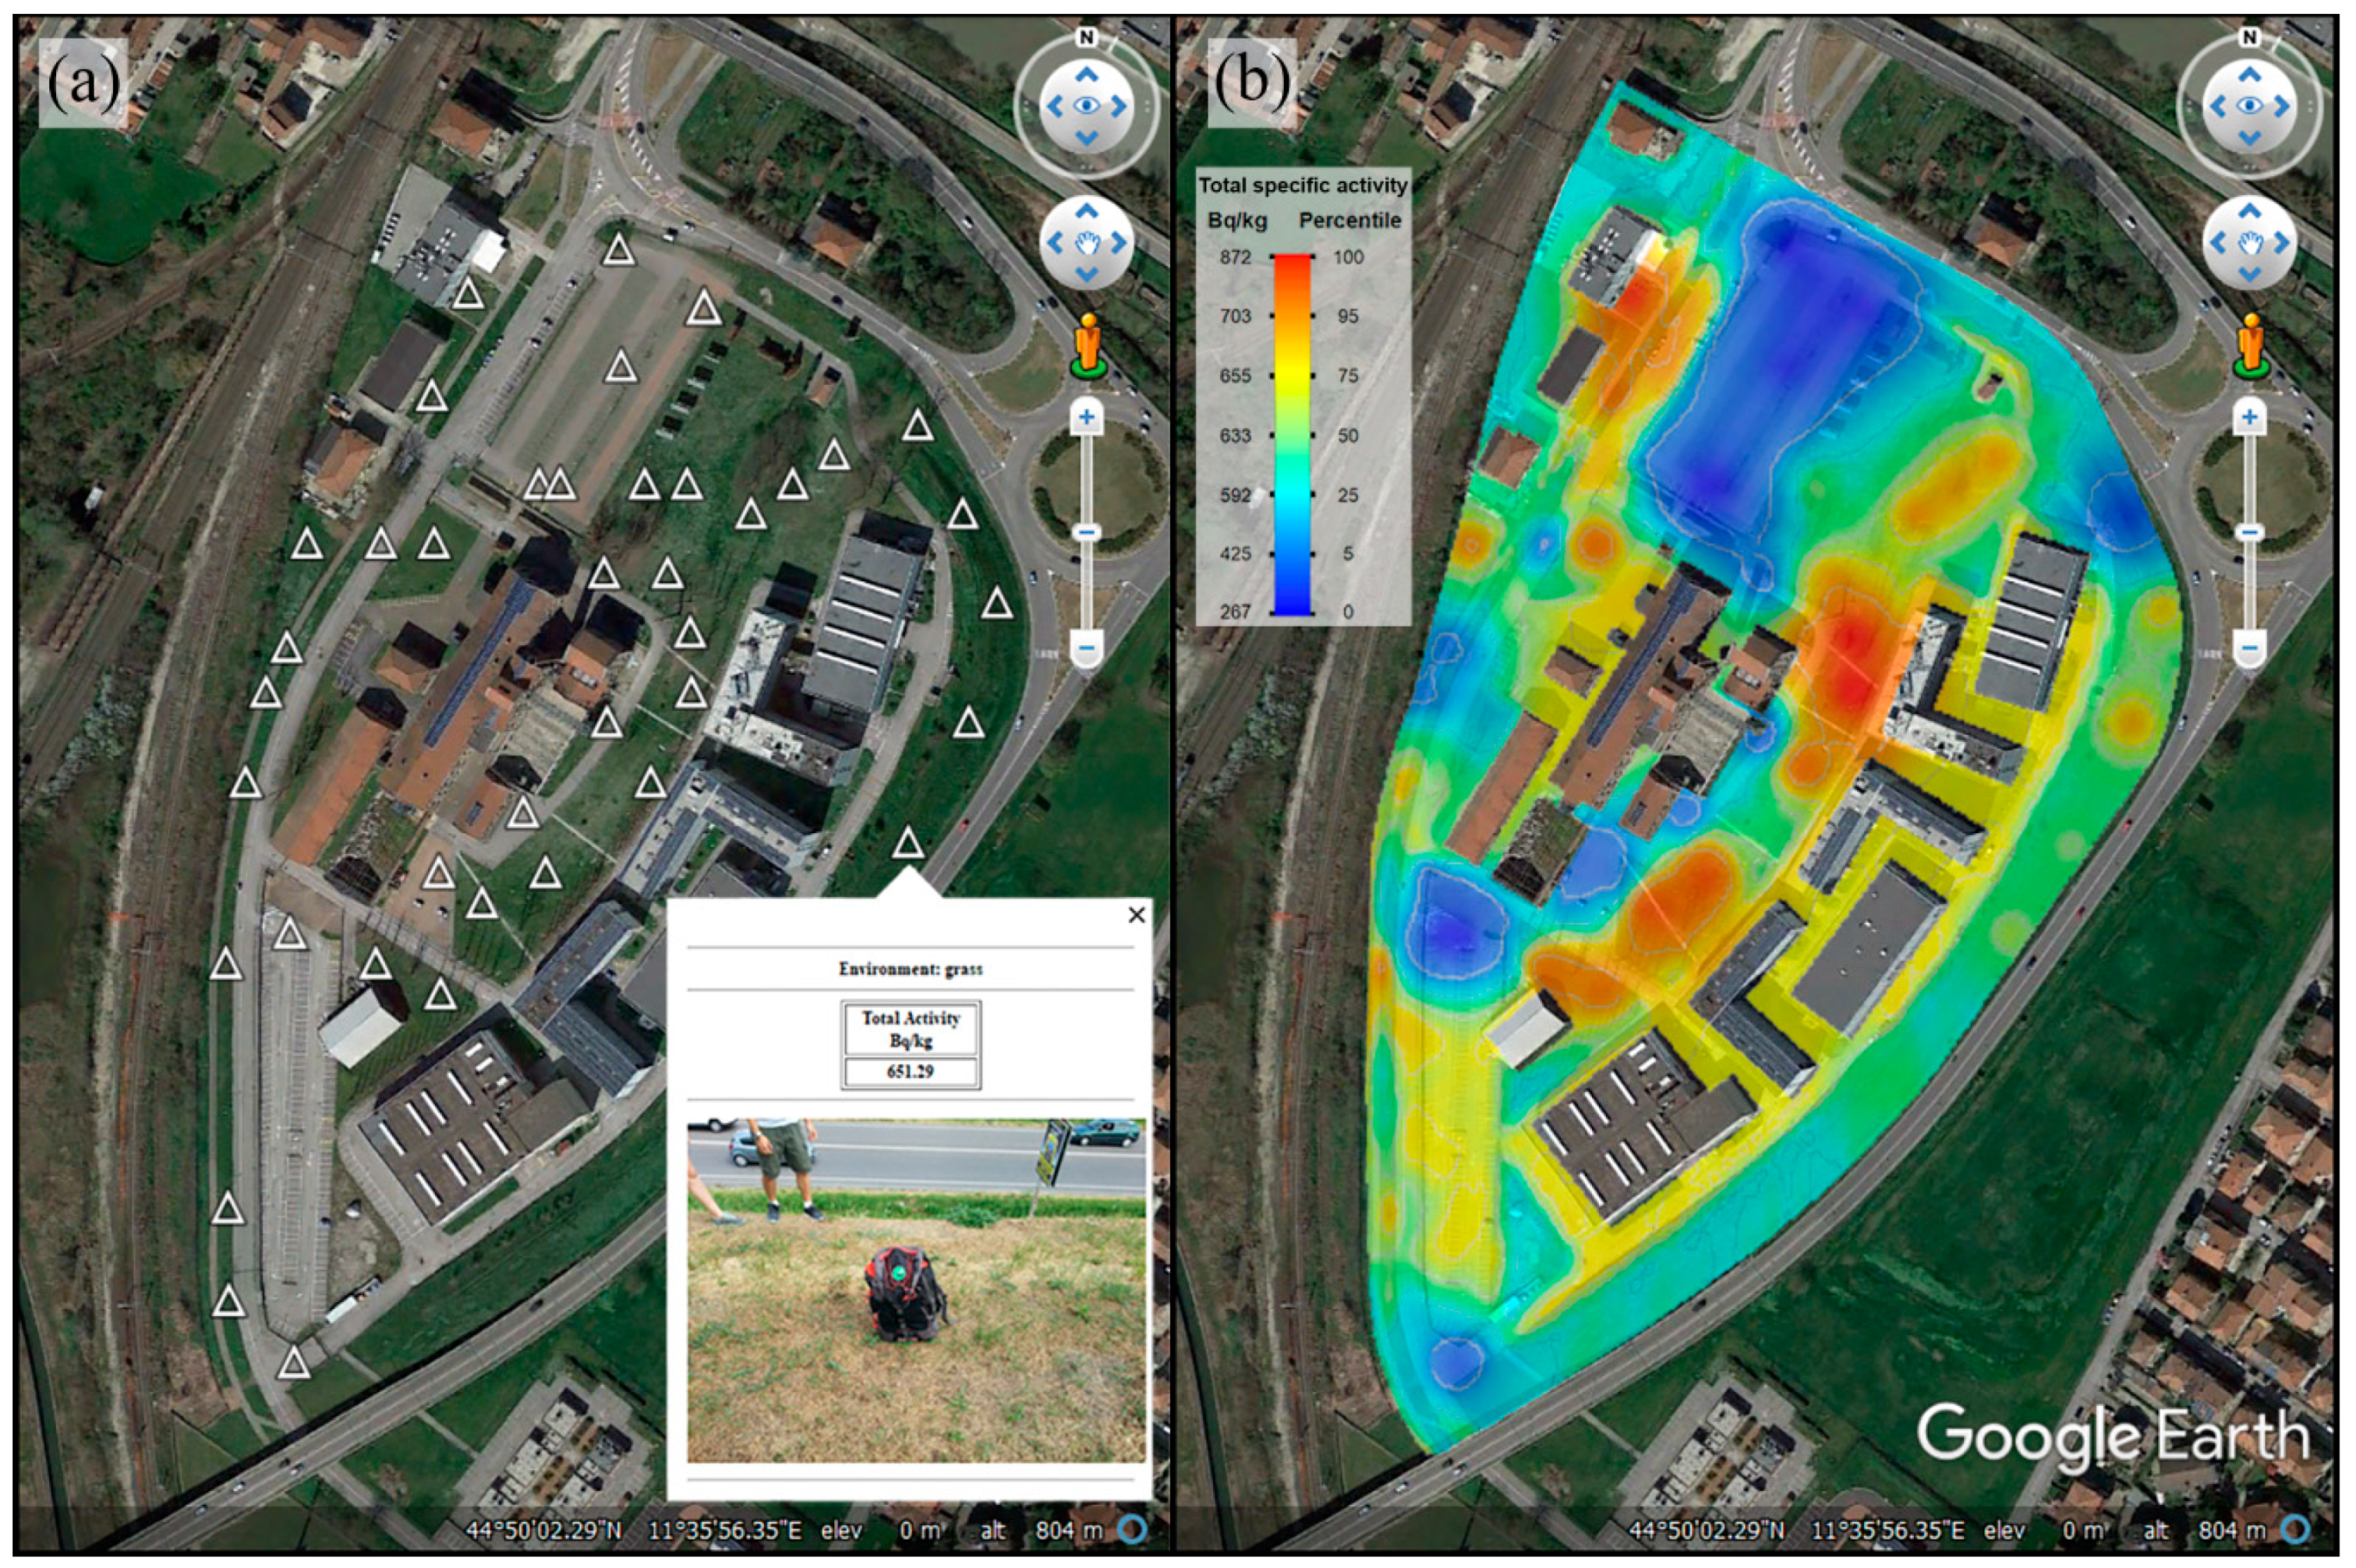
Task: Click look-up arrow on eye compass in panel (a)
Action: pyautogui.click(x=1087, y=75)
